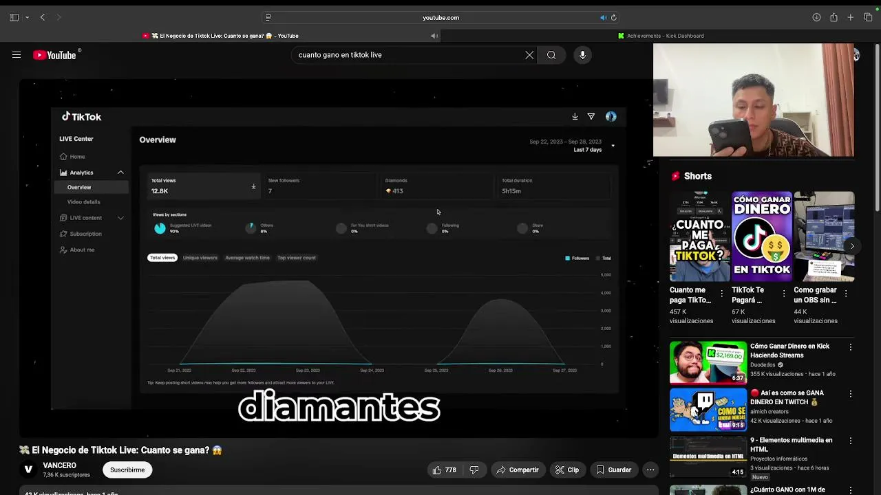Click the video title text

[120, 450]
